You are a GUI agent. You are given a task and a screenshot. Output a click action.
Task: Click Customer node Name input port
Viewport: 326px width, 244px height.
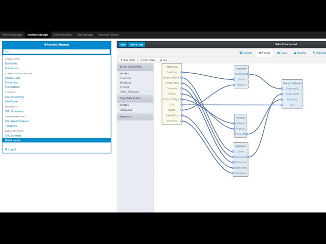(x=234, y=79)
